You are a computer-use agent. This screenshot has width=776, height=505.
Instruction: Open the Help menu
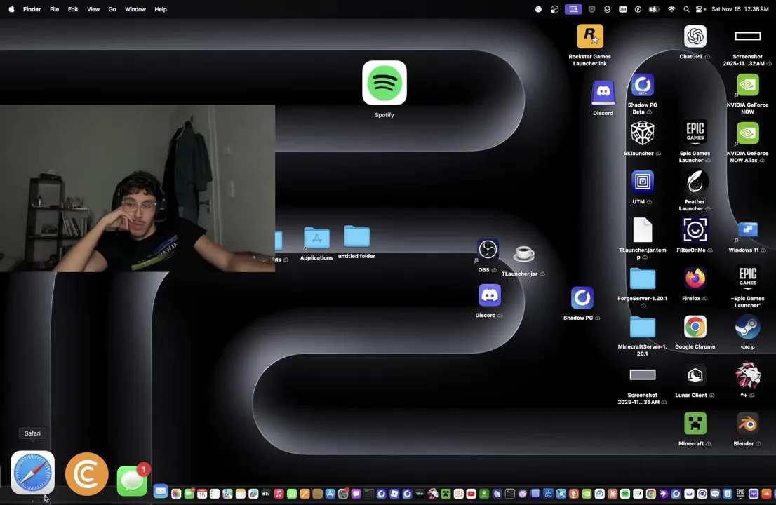tap(161, 9)
